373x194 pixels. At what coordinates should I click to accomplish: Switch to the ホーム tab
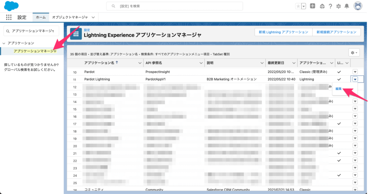[x=41, y=17]
